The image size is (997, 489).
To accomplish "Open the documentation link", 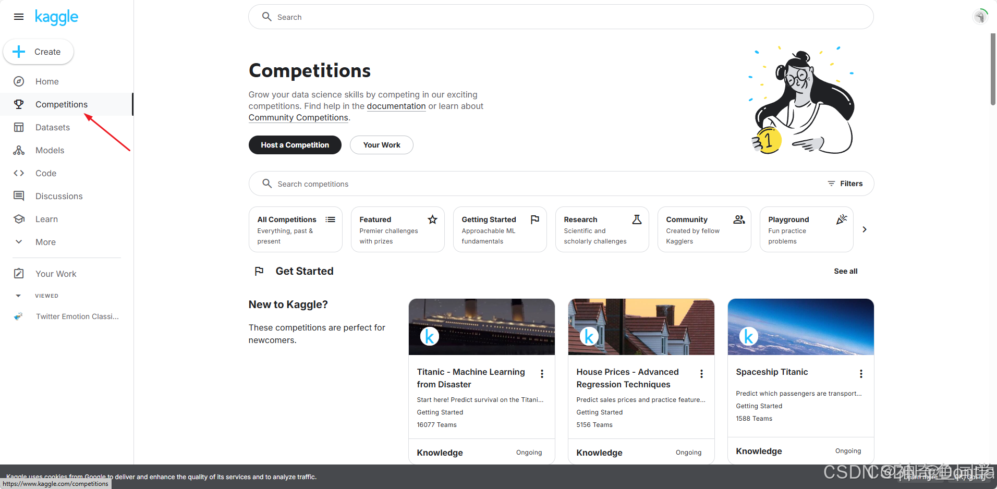I will pyautogui.click(x=396, y=106).
